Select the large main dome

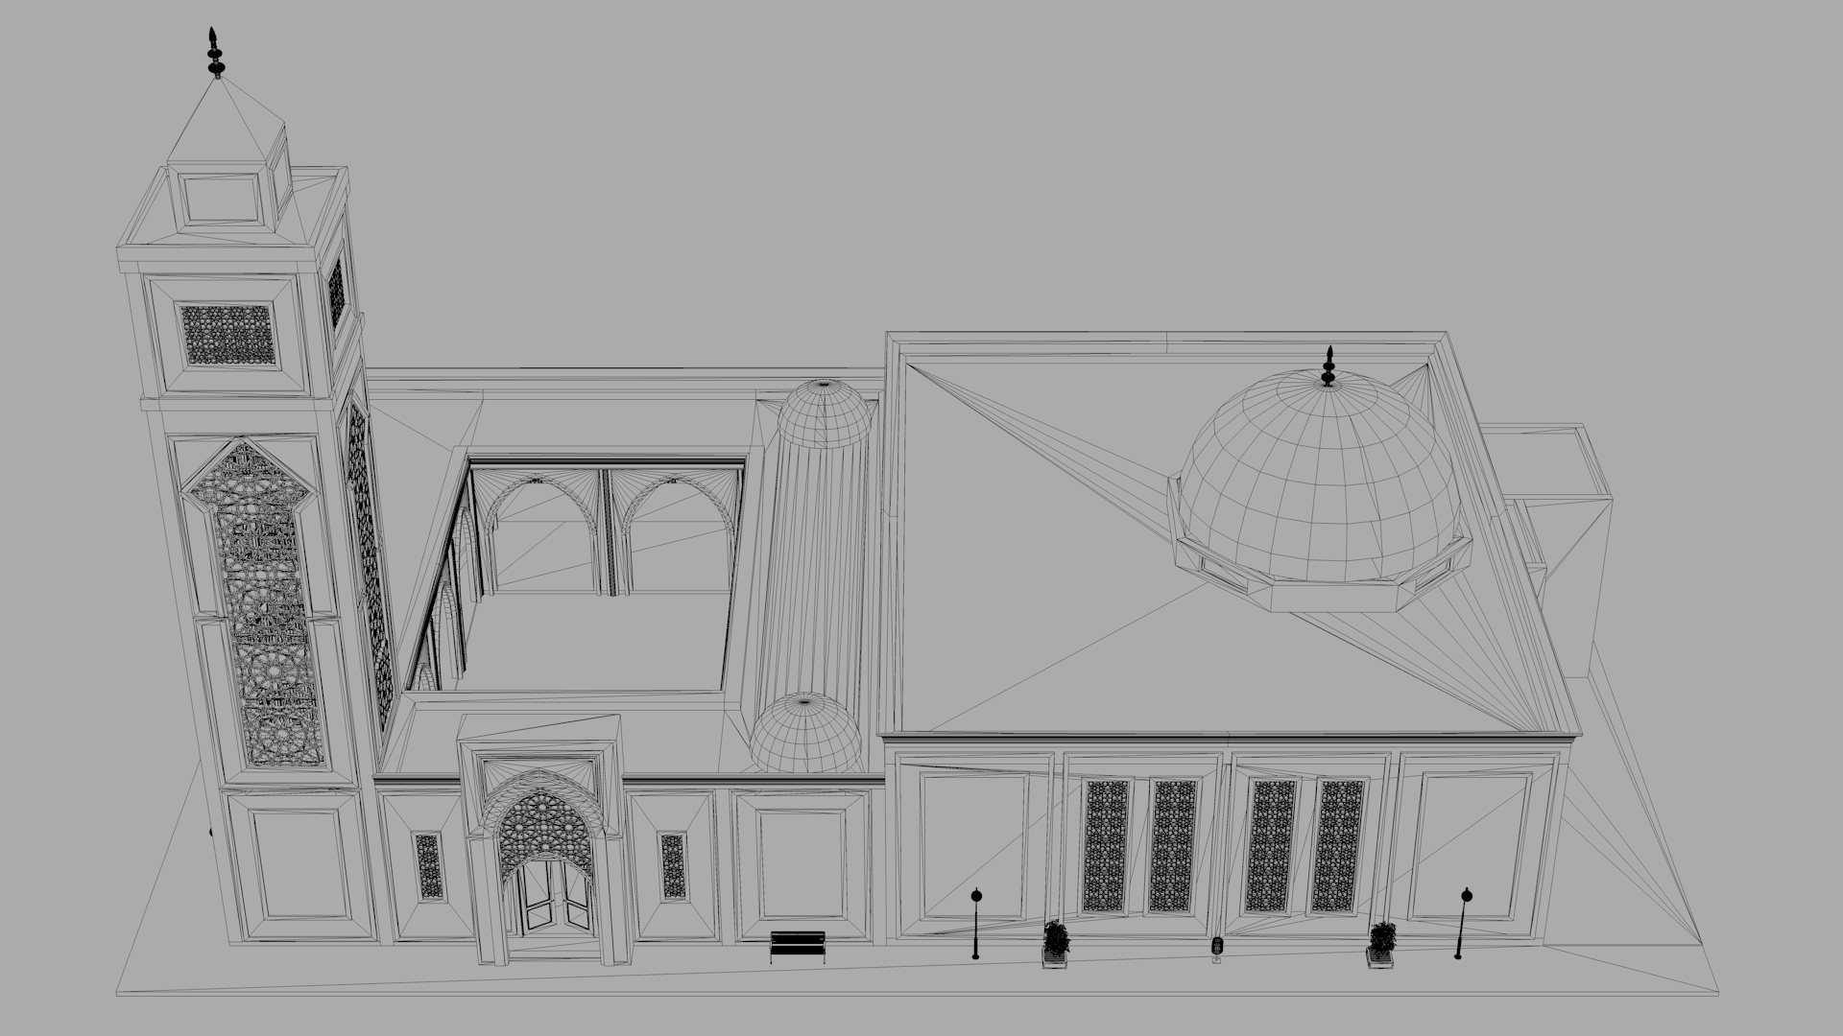(x=1319, y=480)
